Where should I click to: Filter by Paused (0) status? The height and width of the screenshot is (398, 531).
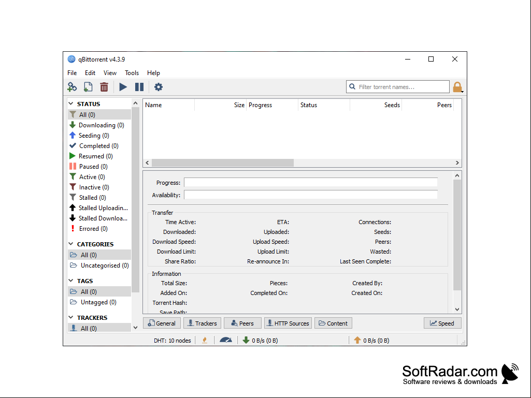tap(99, 167)
